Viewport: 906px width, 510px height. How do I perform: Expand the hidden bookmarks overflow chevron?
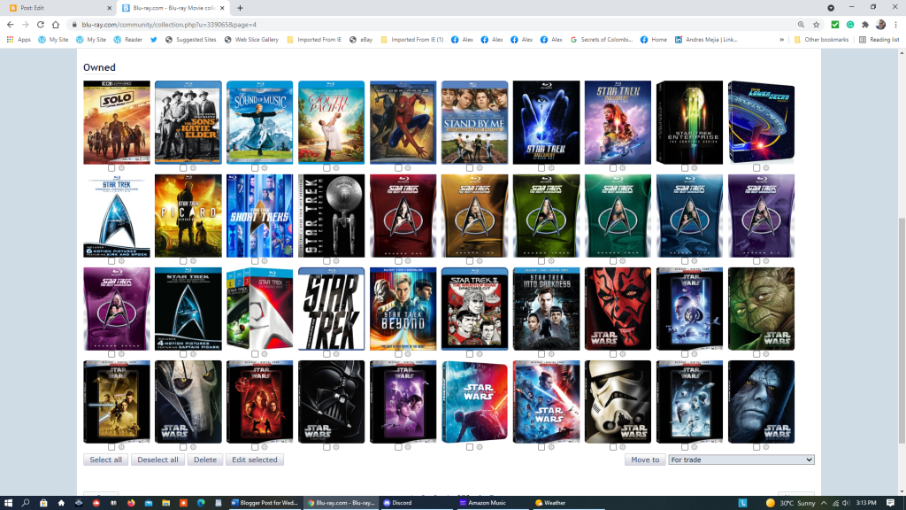click(781, 40)
